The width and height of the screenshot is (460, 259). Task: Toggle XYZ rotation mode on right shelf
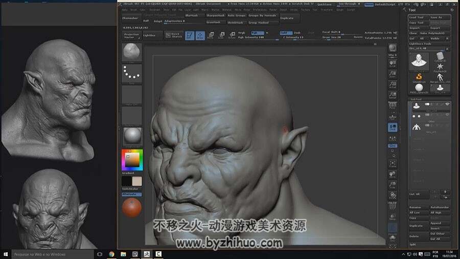pyautogui.click(x=393, y=146)
